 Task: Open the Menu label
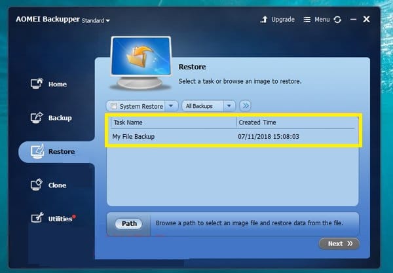[322, 20]
